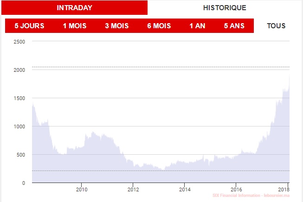
Task: Open the HISTORIQUE tab
Action: pos(225,8)
